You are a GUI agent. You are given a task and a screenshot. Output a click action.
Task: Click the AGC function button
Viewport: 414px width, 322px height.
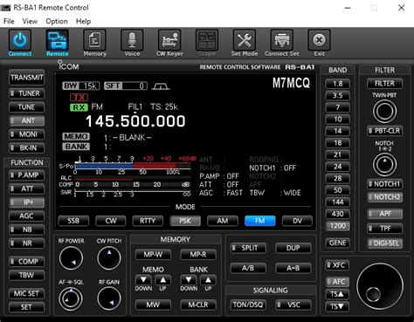[26, 216]
